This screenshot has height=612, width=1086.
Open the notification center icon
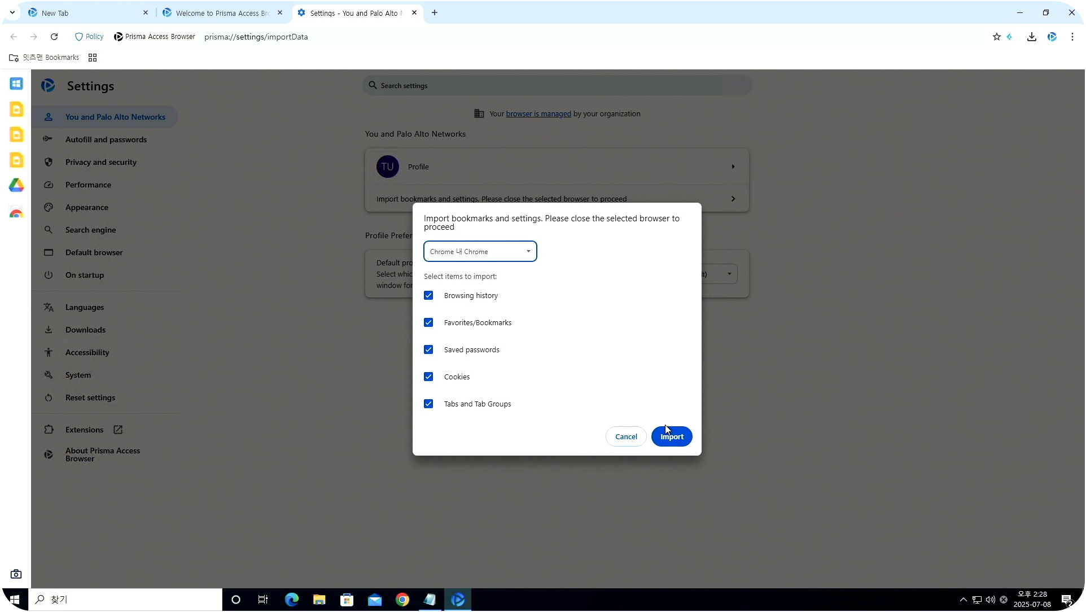click(1067, 600)
